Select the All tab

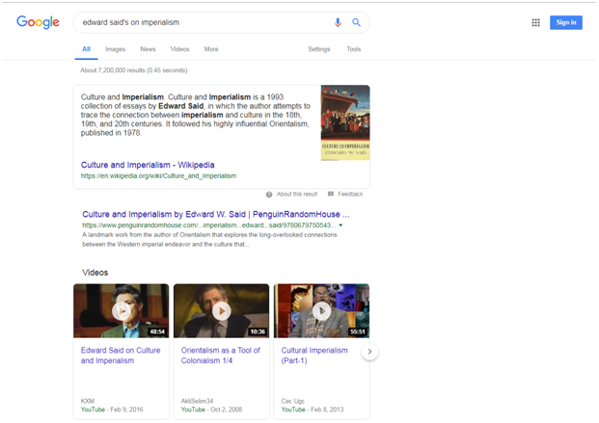click(x=87, y=49)
